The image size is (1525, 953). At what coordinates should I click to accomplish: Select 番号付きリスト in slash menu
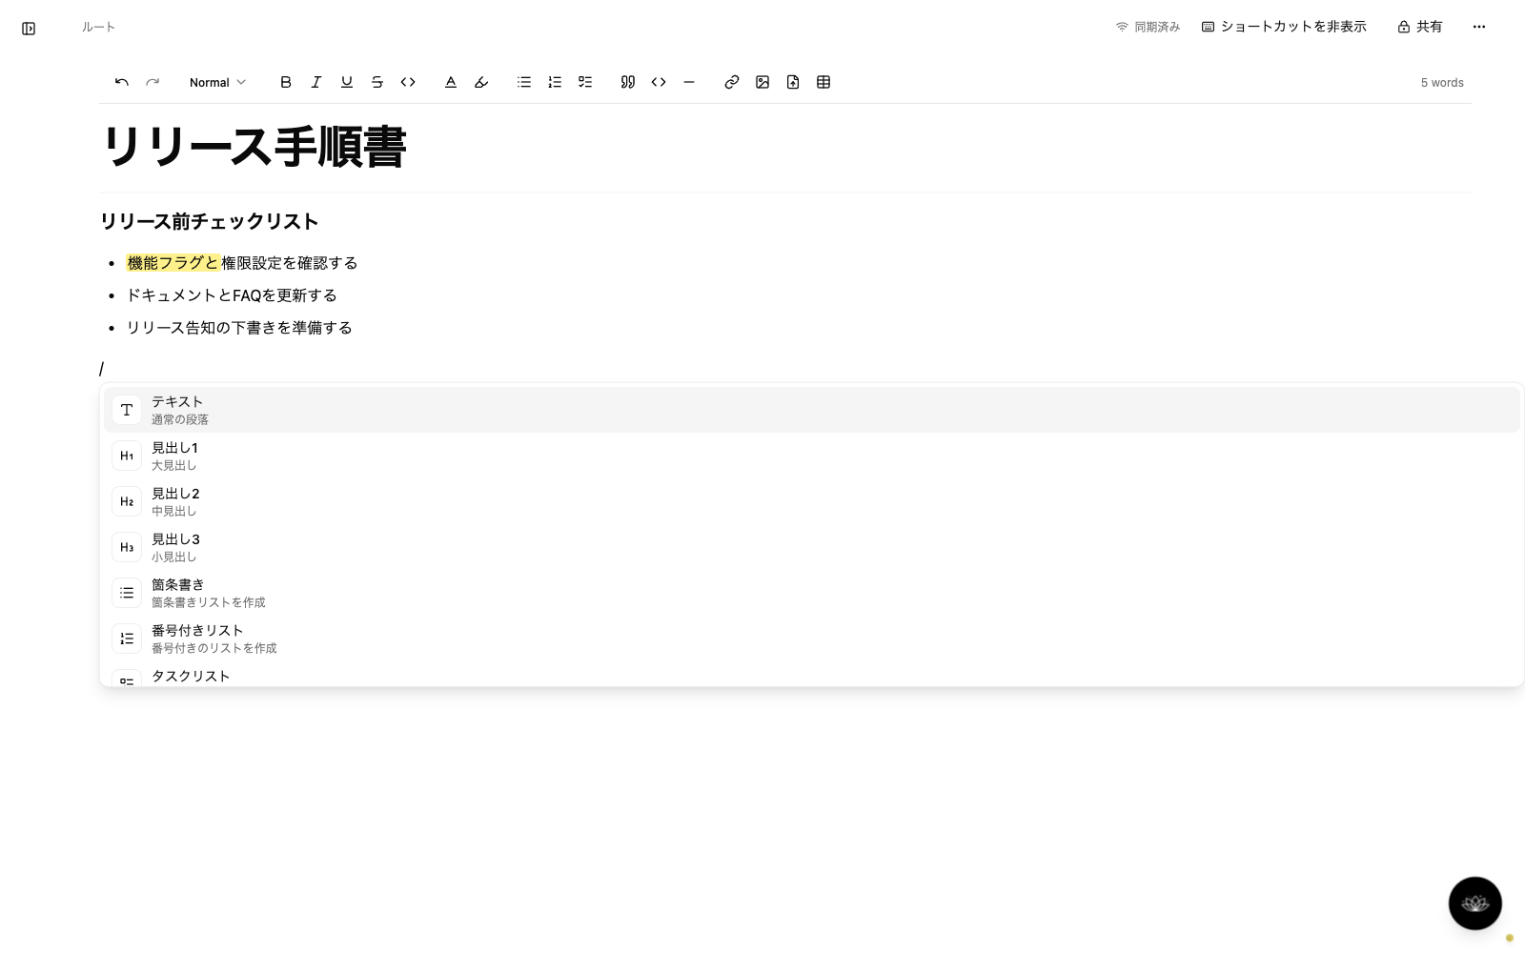(811, 639)
